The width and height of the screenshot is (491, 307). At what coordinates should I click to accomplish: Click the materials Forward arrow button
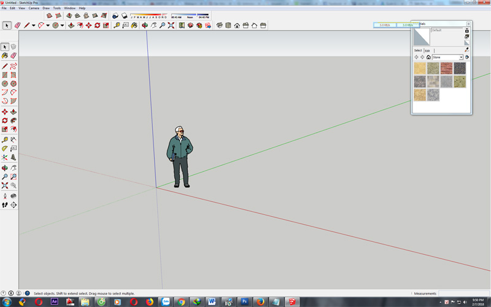[x=422, y=57]
